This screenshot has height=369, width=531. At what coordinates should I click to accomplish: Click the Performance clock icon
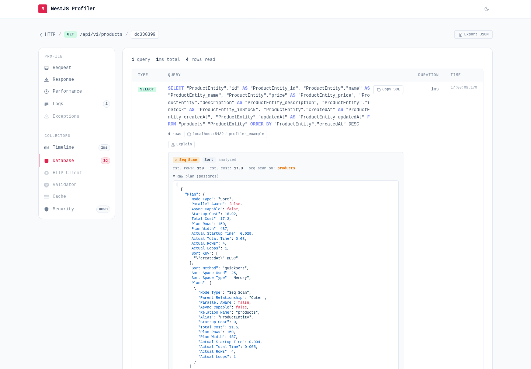tap(46, 92)
